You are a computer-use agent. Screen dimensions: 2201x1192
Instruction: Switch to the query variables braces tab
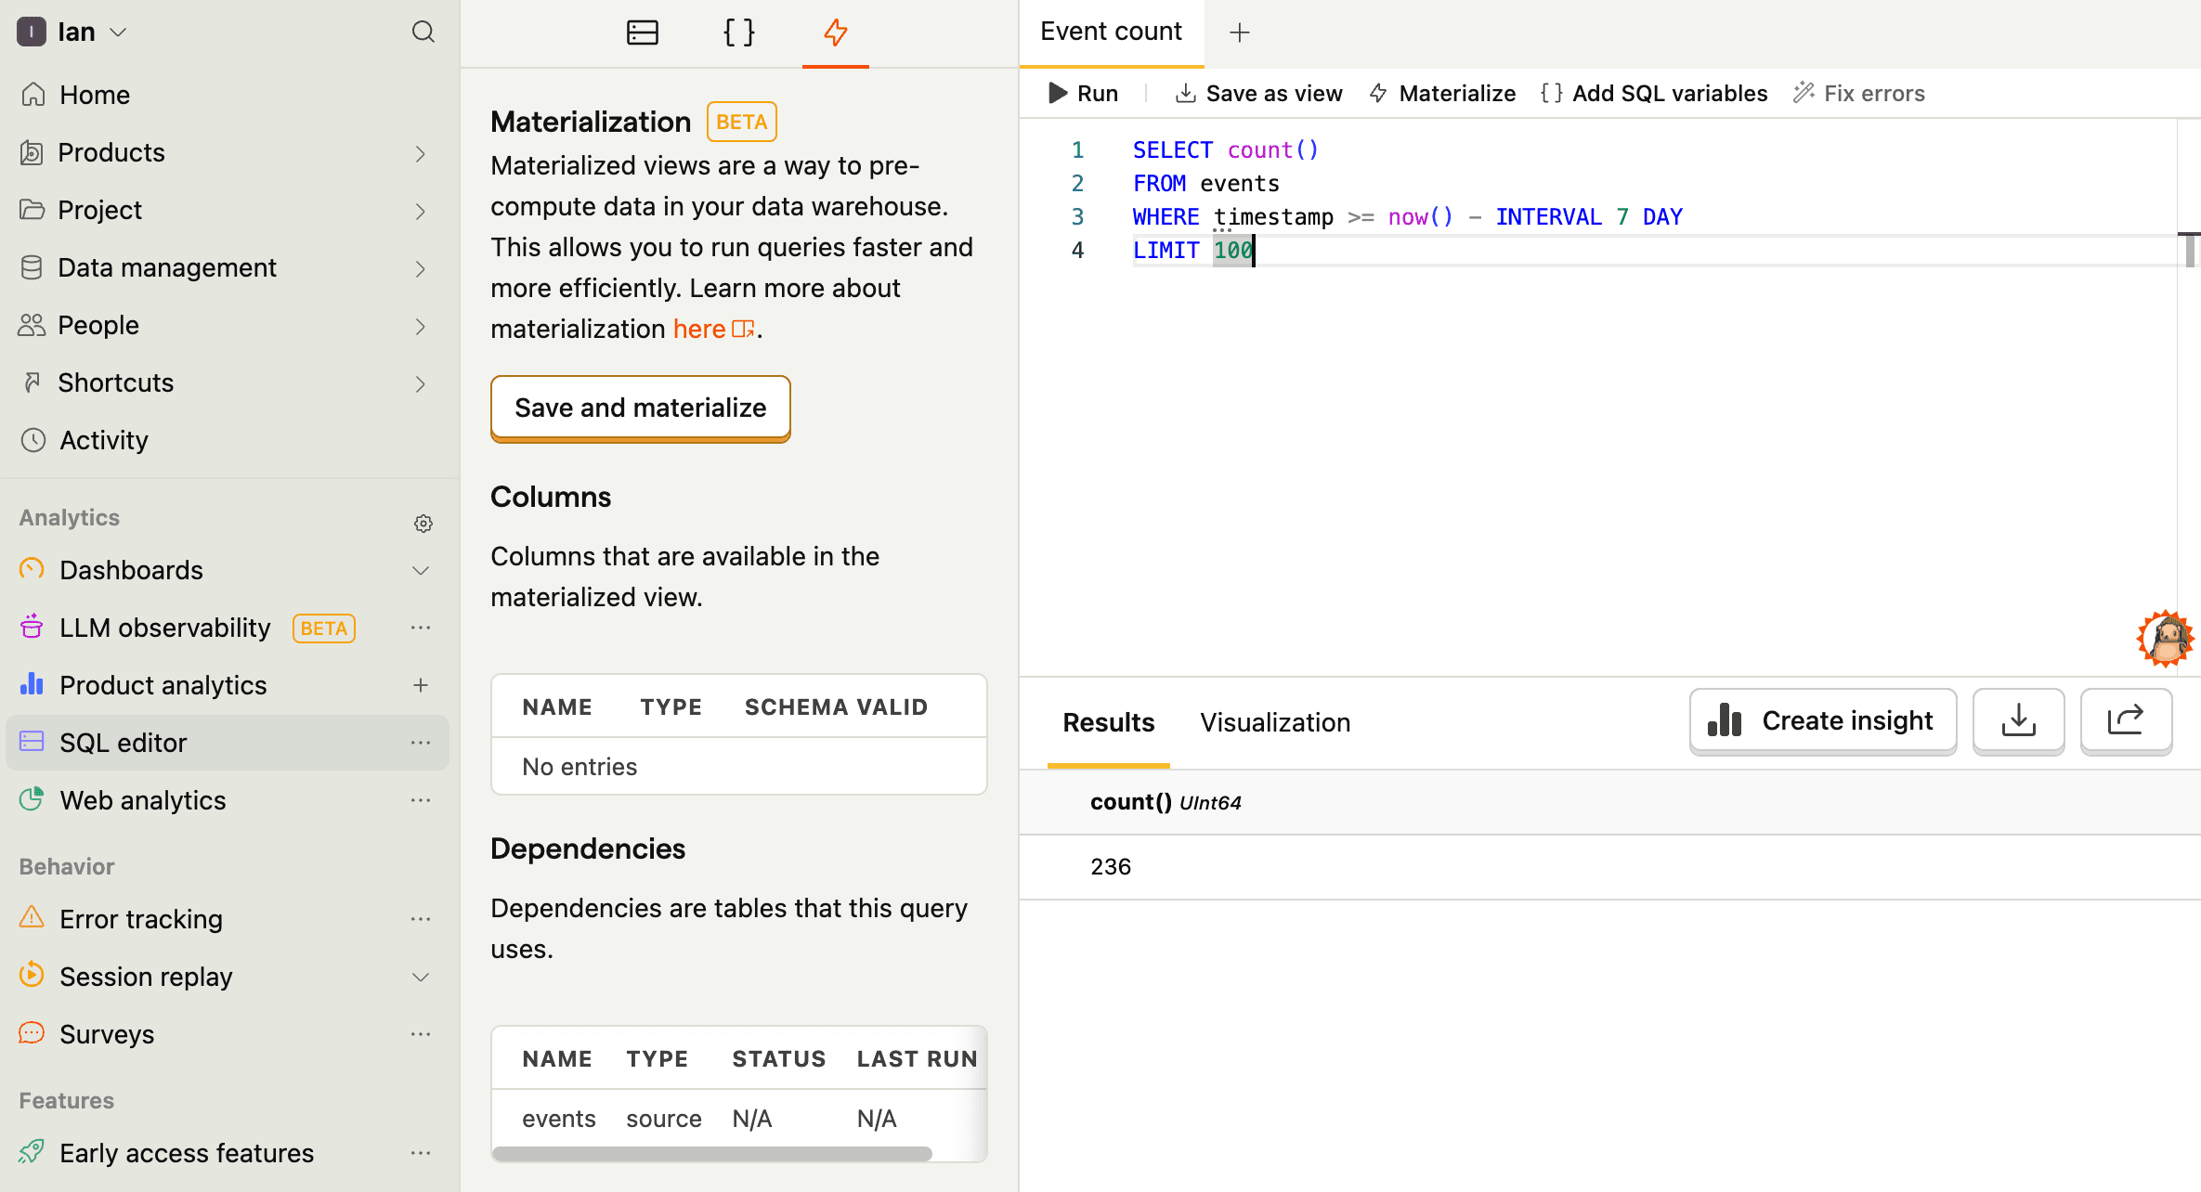pos(738,32)
